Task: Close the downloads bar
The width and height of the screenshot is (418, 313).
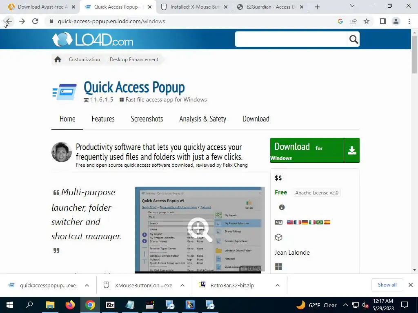Action: 411,285
